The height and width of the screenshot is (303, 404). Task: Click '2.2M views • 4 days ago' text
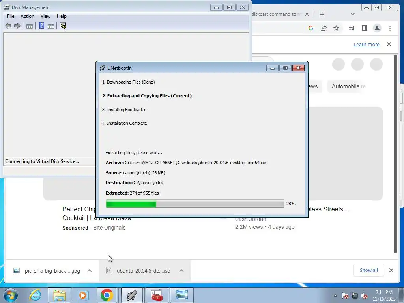(265, 227)
